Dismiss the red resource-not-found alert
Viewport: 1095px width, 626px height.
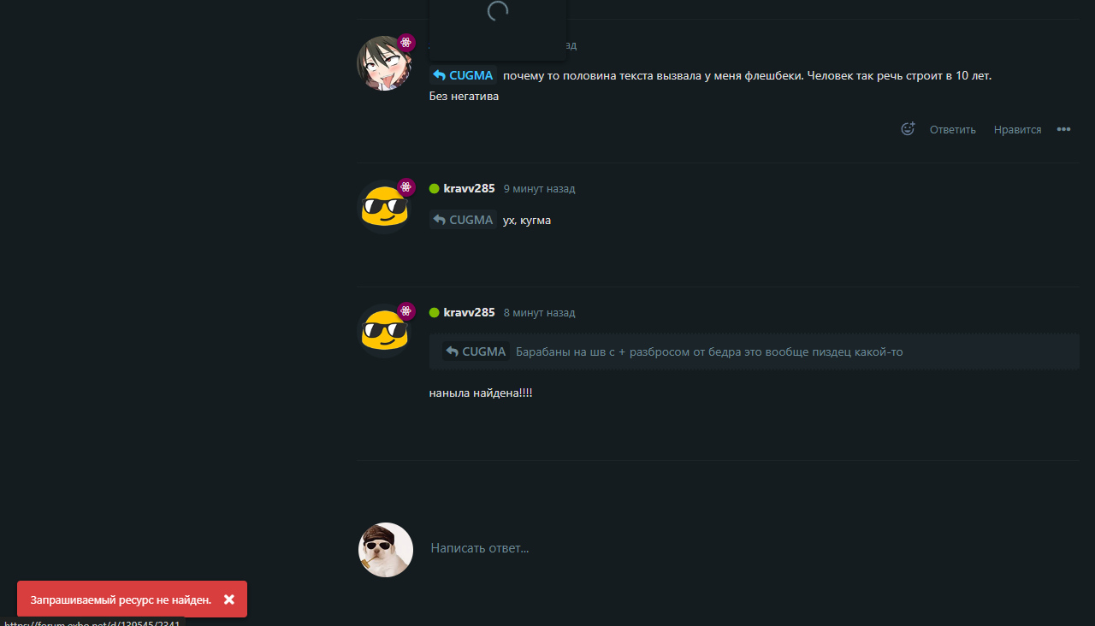pos(229,599)
